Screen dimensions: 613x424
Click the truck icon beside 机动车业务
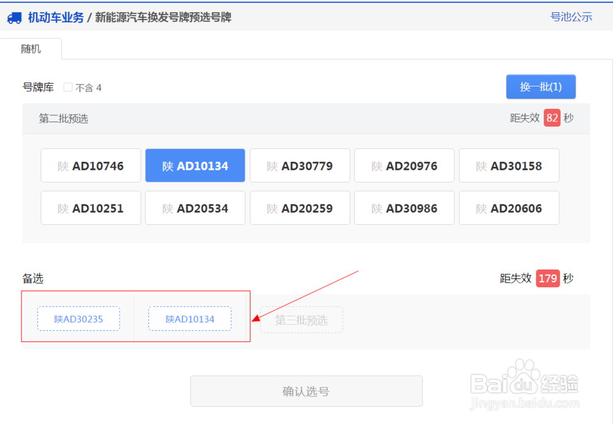[16, 18]
